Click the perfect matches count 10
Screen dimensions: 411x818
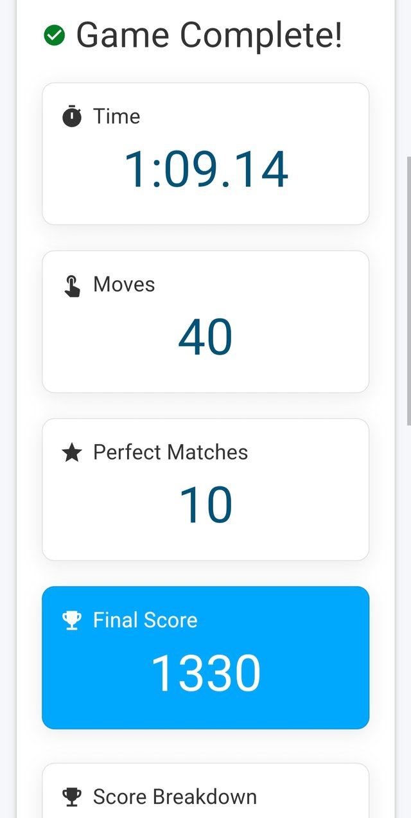tap(205, 506)
